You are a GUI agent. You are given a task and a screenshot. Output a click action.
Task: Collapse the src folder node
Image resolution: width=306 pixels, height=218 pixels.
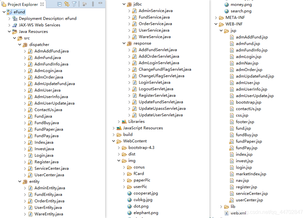(14, 38)
